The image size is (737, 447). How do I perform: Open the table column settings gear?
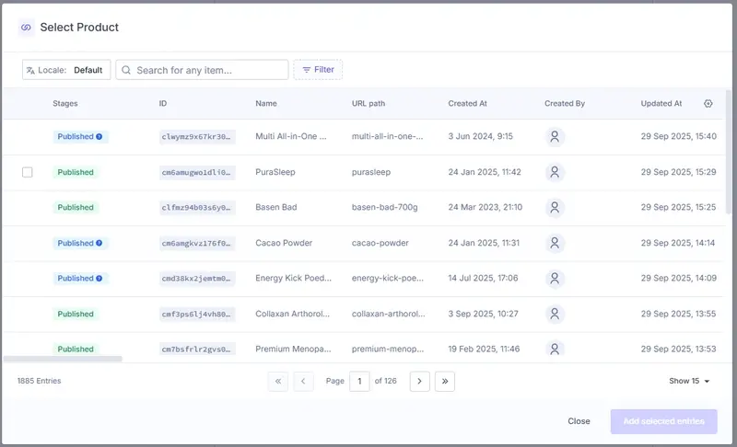(x=708, y=104)
